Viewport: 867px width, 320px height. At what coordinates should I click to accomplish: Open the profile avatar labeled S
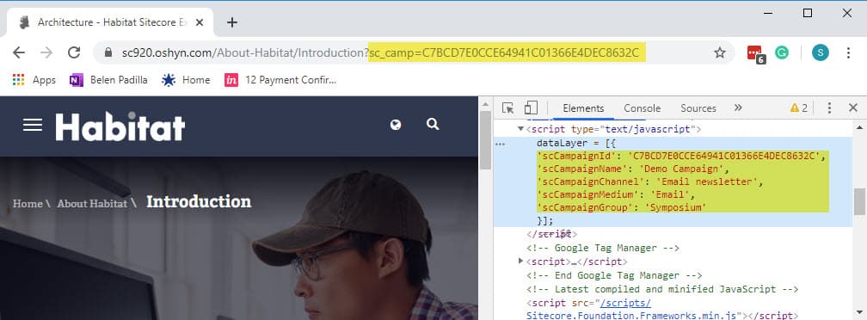coord(820,52)
